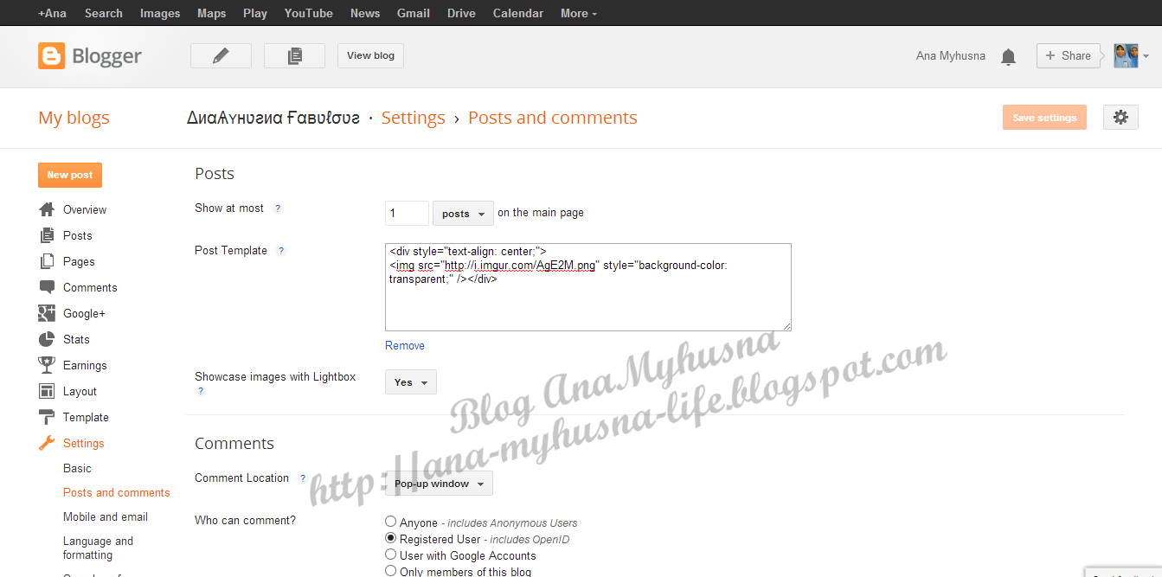1162x577 pixels.
Task: Open Gmail in Google bar
Action: (x=414, y=13)
